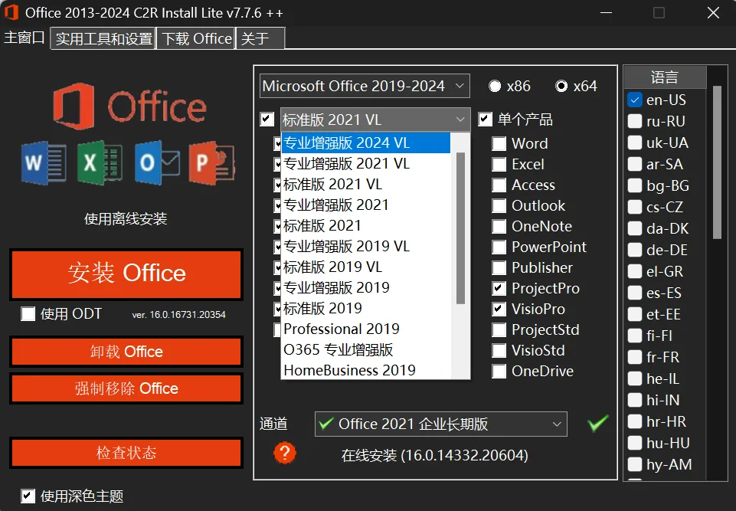Enable the Access checkbox
736x511 pixels.
[499, 185]
